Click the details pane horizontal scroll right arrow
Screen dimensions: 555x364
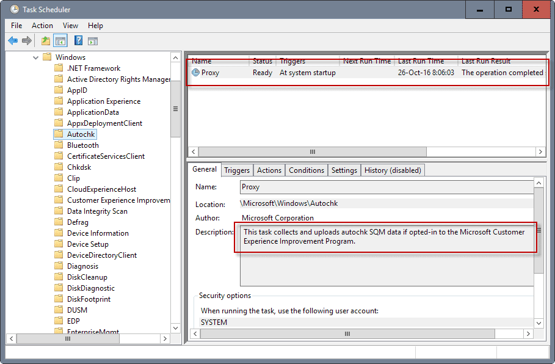pos(528,333)
